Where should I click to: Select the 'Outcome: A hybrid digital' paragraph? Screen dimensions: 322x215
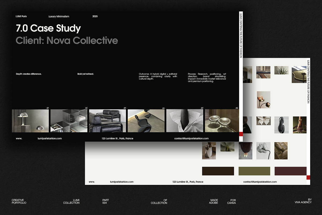coord(158,76)
